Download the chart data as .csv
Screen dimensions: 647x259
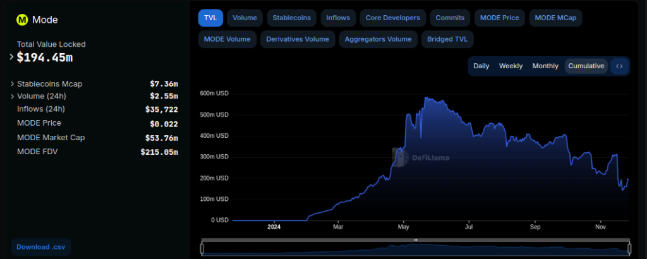click(x=41, y=247)
